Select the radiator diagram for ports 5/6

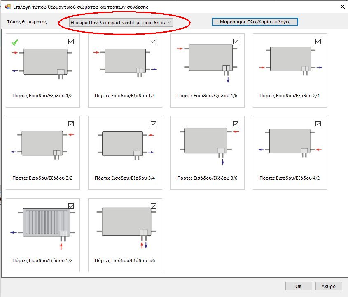(x=125, y=221)
